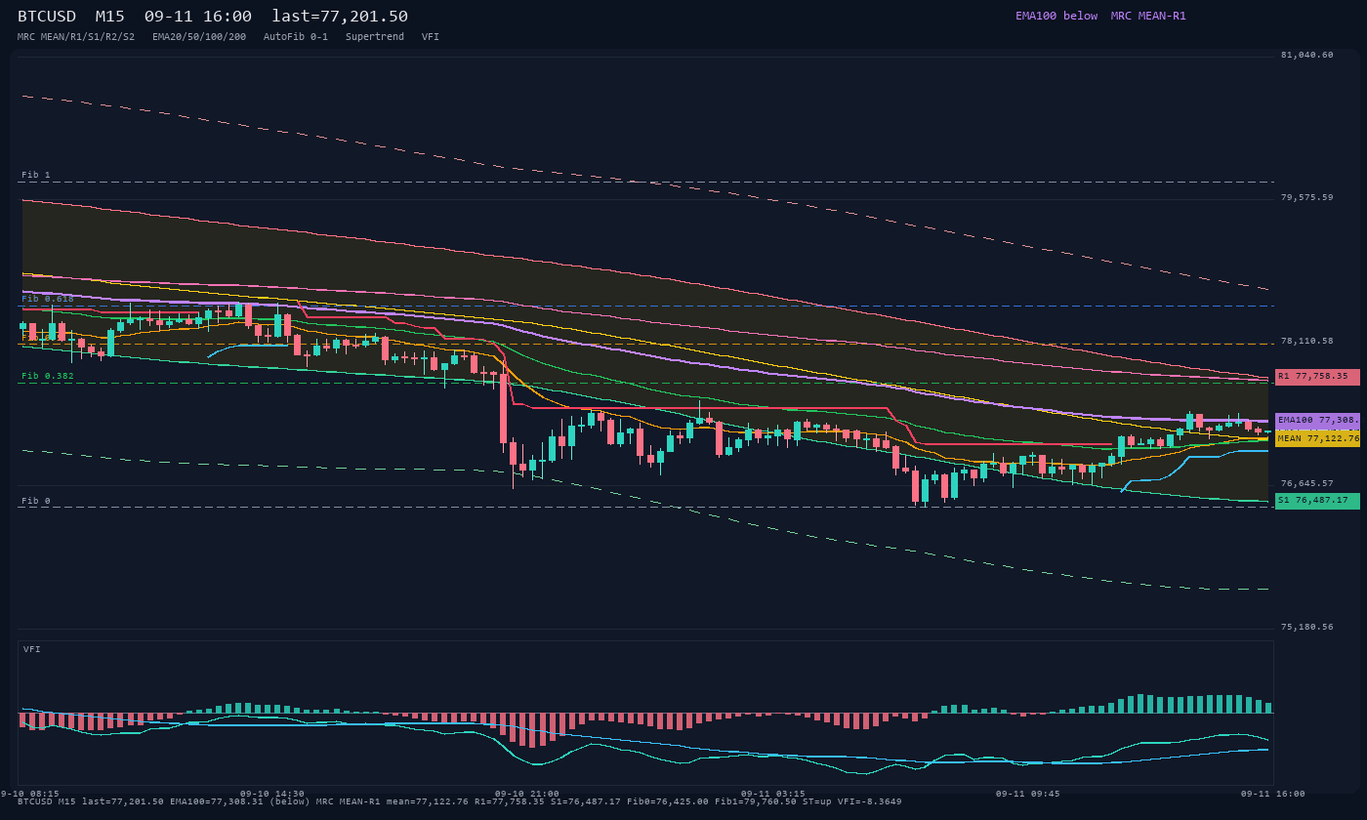Click the AutoFib 0-1 indicator legend

click(x=296, y=37)
